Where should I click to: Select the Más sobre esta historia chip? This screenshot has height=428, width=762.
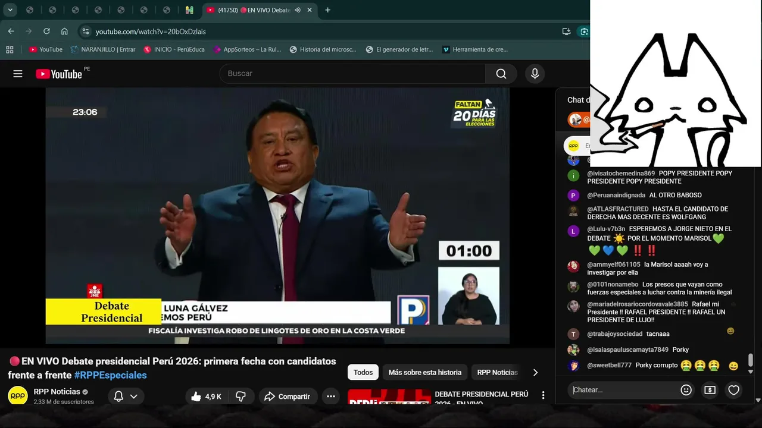click(x=425, y=372)
